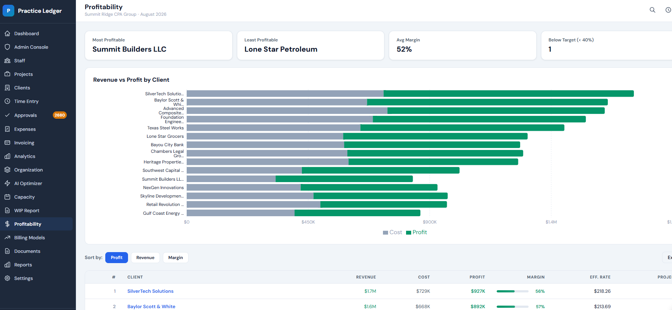The image size is (672, 310).
Task: Open the Baylor Scott & White client link
Action: [151, 307]
